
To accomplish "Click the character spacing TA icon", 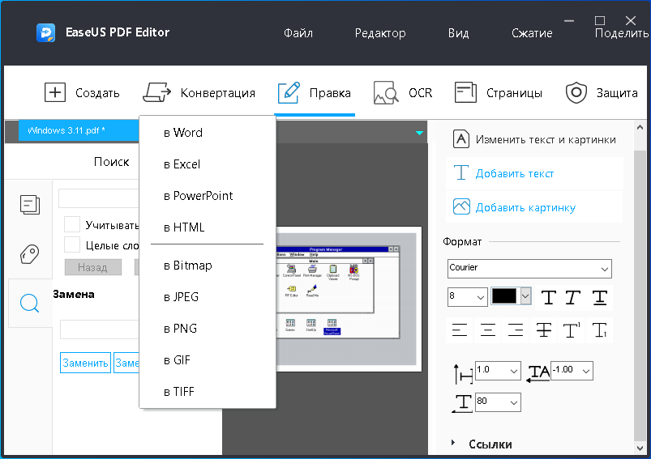I will (538, 372).
